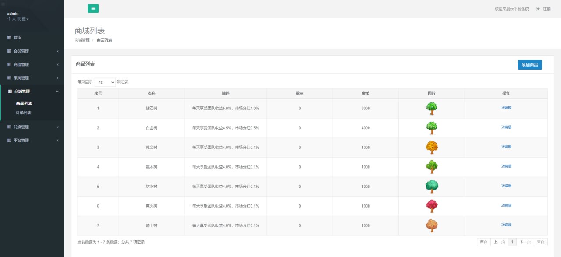Screen dimensions: 561x257
Task: Open the 个人设置 dropdown under admin
Action: click(18, 19)
